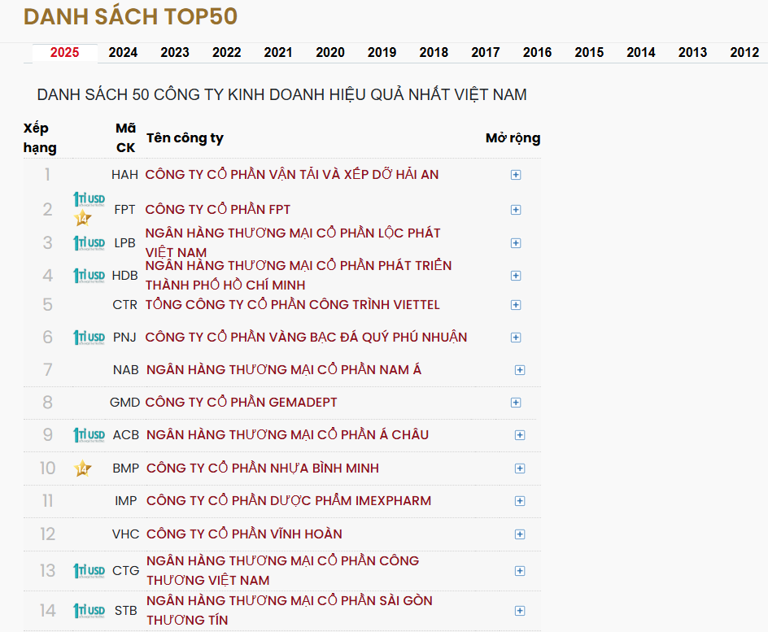Click the 1 tỉ USD badge in FPT row

89,199
